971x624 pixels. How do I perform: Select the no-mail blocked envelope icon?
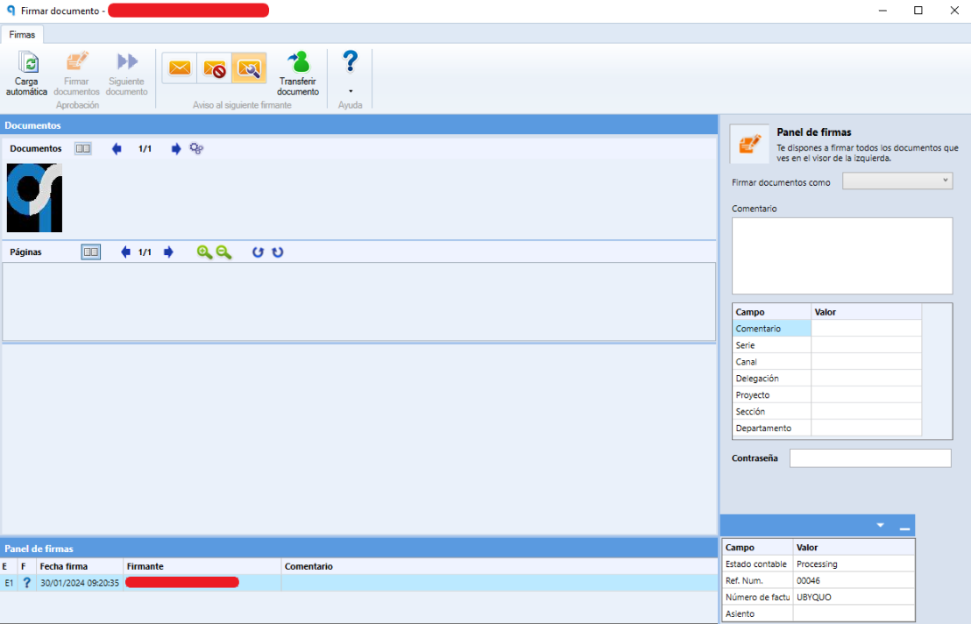coord(214,67)
